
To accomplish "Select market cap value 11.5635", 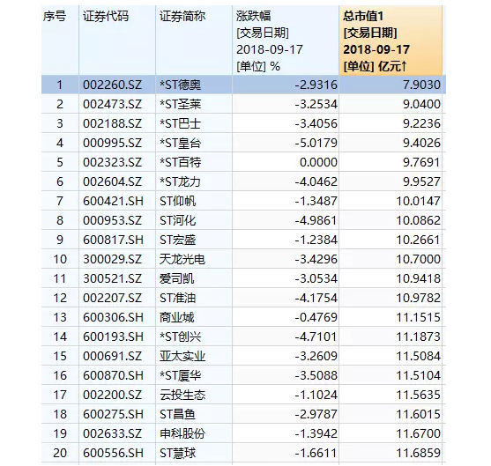I will 419,396.
